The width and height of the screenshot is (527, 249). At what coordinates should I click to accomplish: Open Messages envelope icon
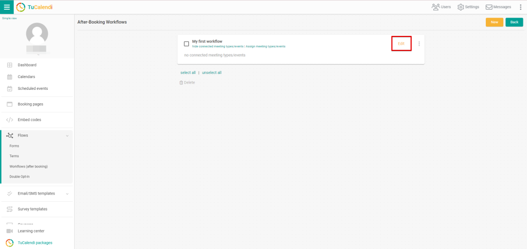point(489,7)
